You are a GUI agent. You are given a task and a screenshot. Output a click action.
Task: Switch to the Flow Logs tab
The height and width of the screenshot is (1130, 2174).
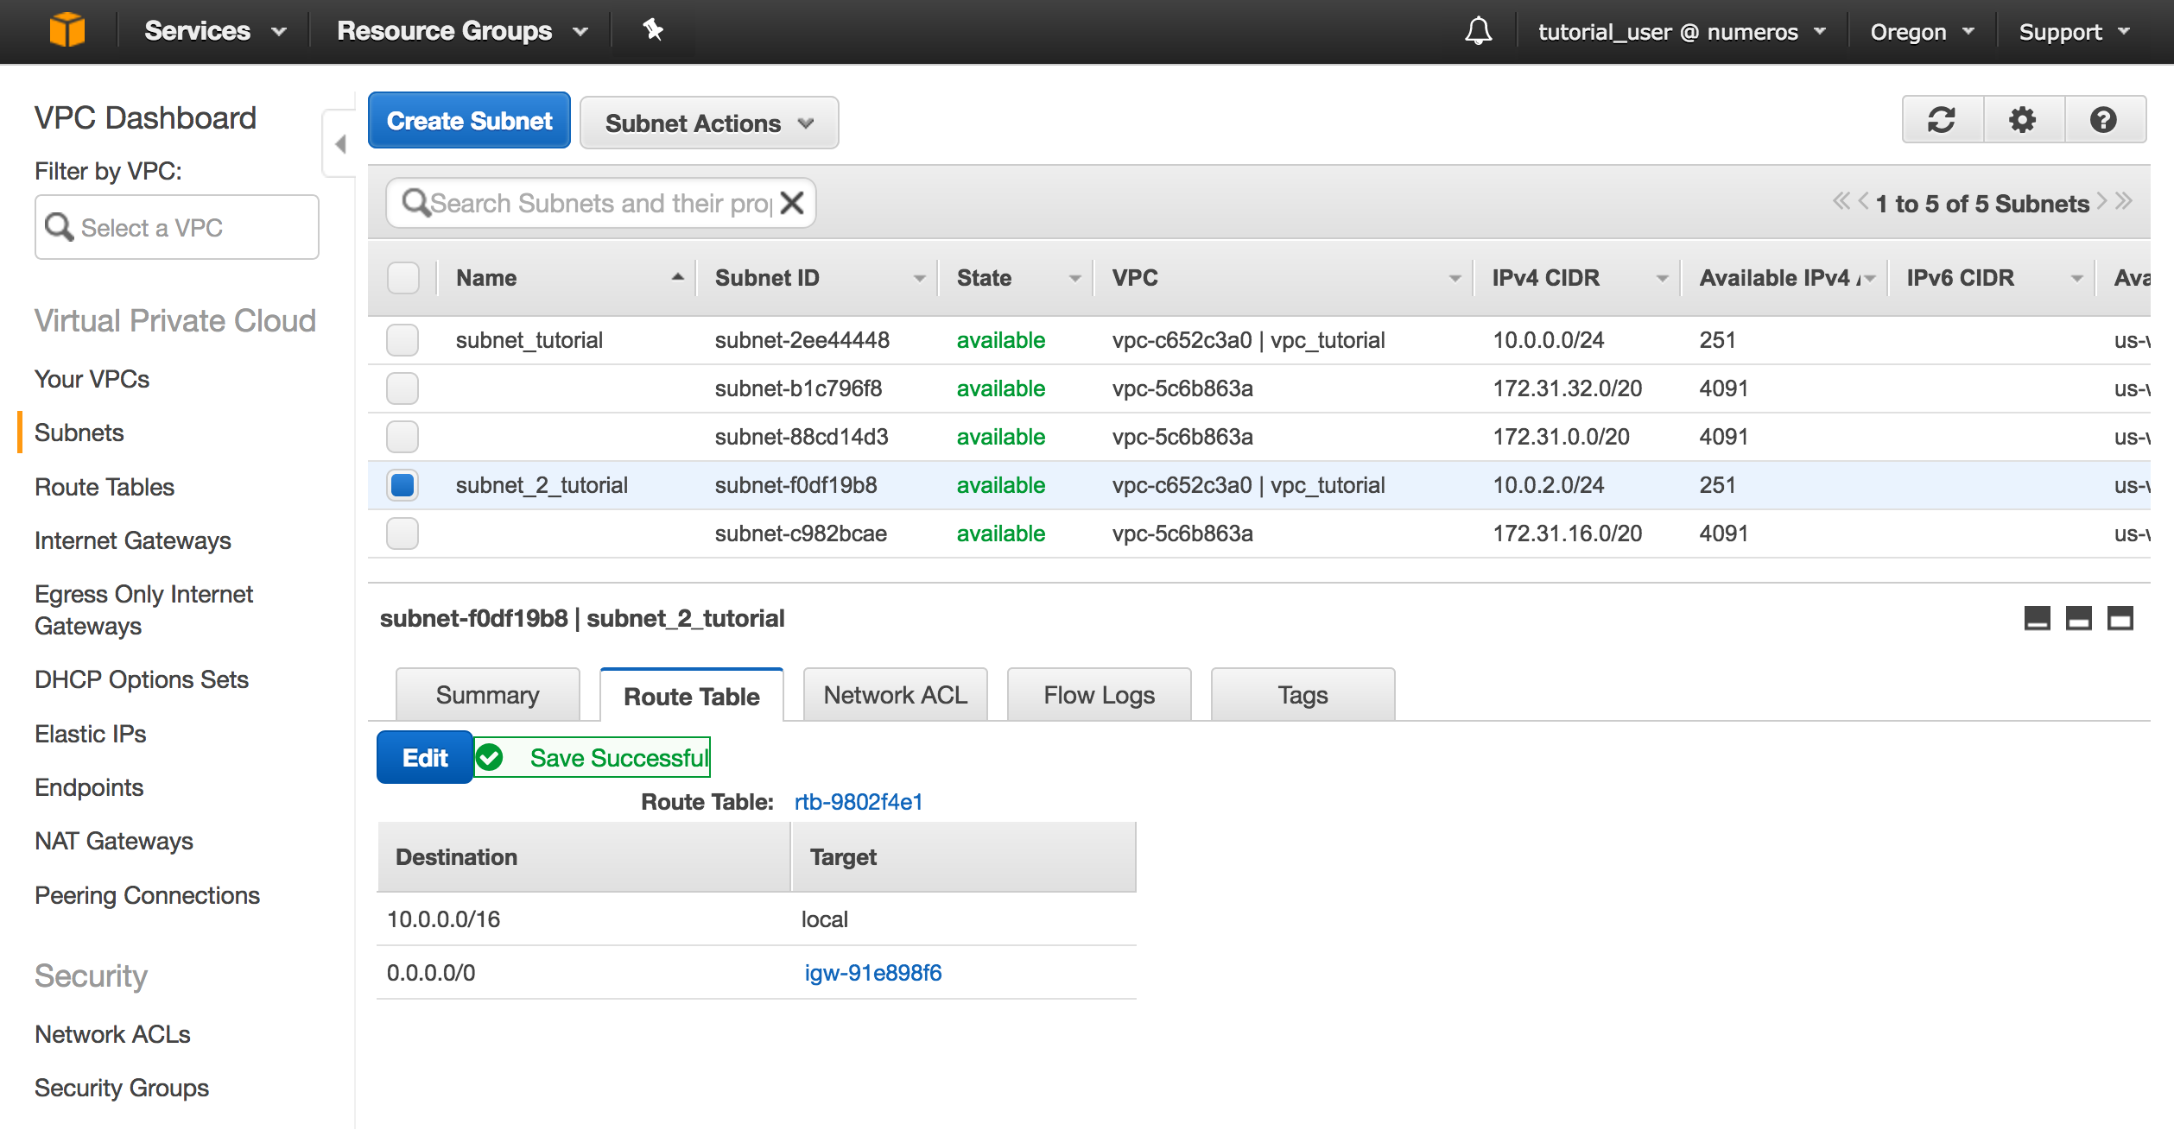tap(1099, 694)
